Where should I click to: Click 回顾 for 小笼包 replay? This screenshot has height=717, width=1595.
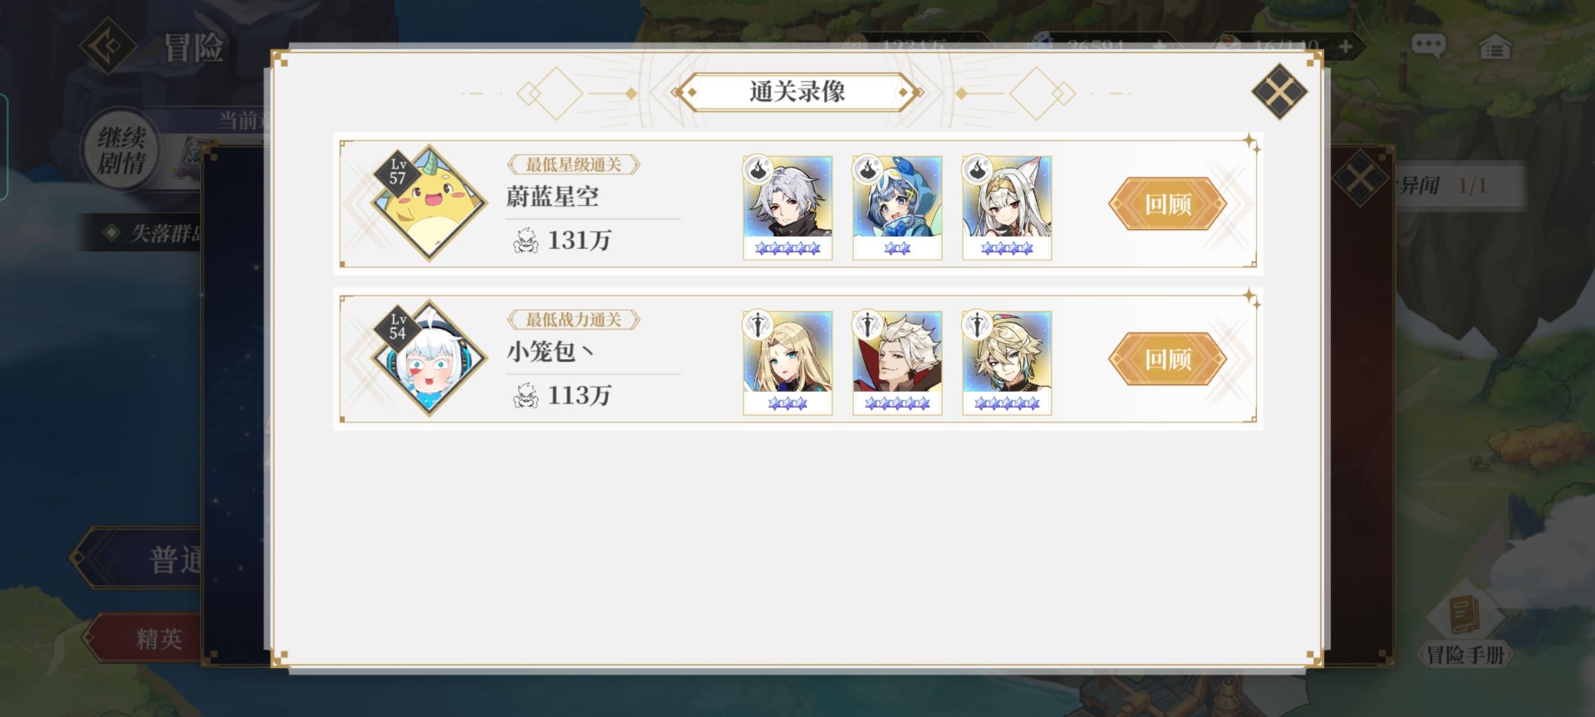[1168, 359]
